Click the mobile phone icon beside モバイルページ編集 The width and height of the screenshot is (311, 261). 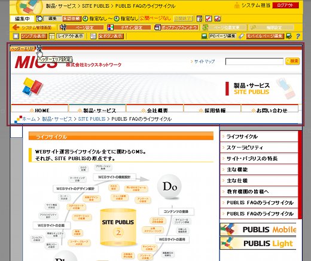coord(241,36)
